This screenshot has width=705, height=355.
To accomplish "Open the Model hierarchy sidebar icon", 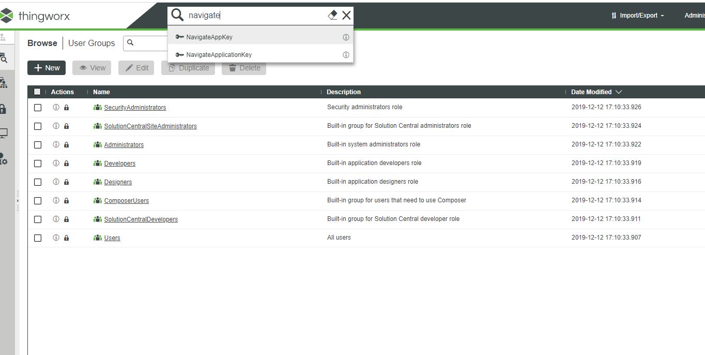I will pyautogui.click(x=4, y=83).
